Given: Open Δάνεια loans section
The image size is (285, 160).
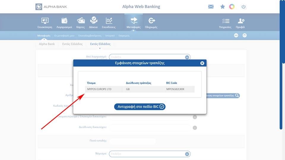Looking at the screenshot, I should 93,23.
